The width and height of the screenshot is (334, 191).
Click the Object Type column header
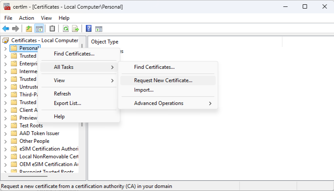click(105, 42)
